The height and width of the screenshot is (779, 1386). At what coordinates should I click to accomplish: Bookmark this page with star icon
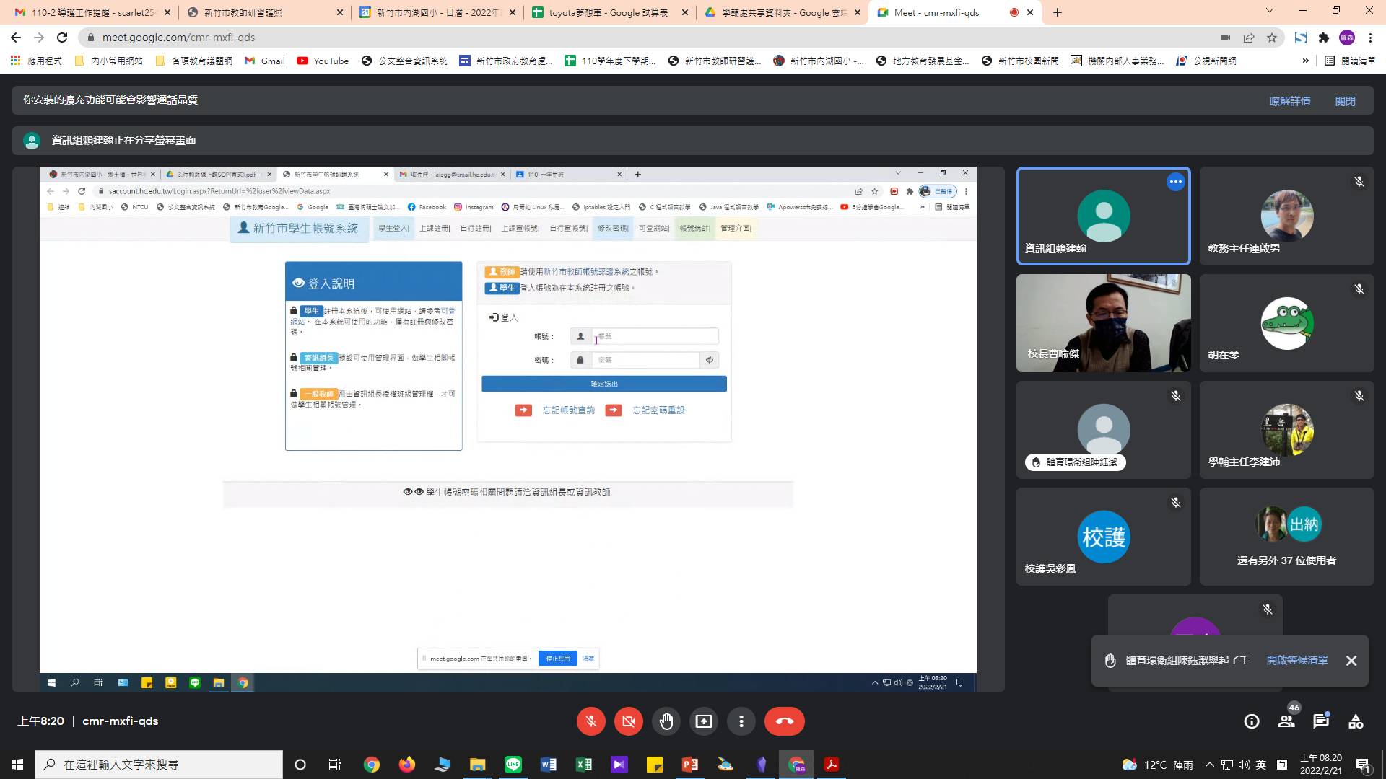(x=1272, y=38)
